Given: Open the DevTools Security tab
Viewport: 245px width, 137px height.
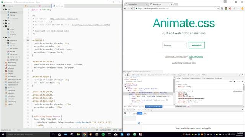Looking at the screenshot, I should tap(191, 75).
